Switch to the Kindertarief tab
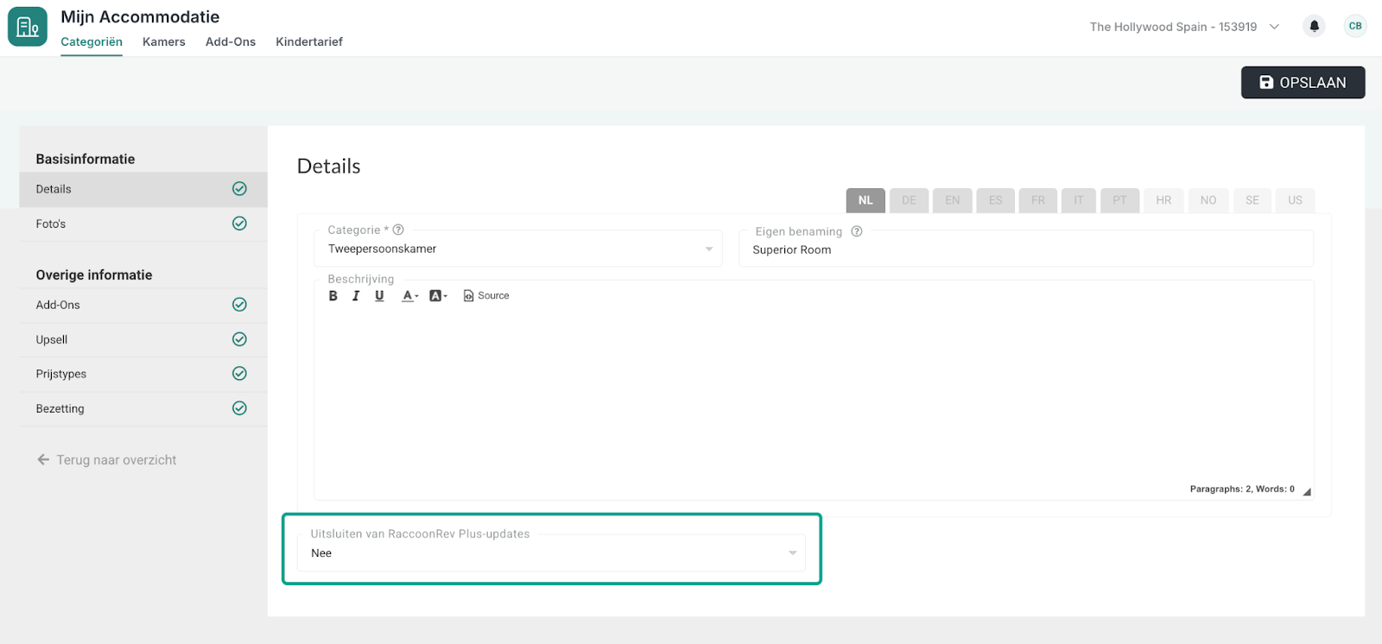1382x644 pixels. click(309, 41)
